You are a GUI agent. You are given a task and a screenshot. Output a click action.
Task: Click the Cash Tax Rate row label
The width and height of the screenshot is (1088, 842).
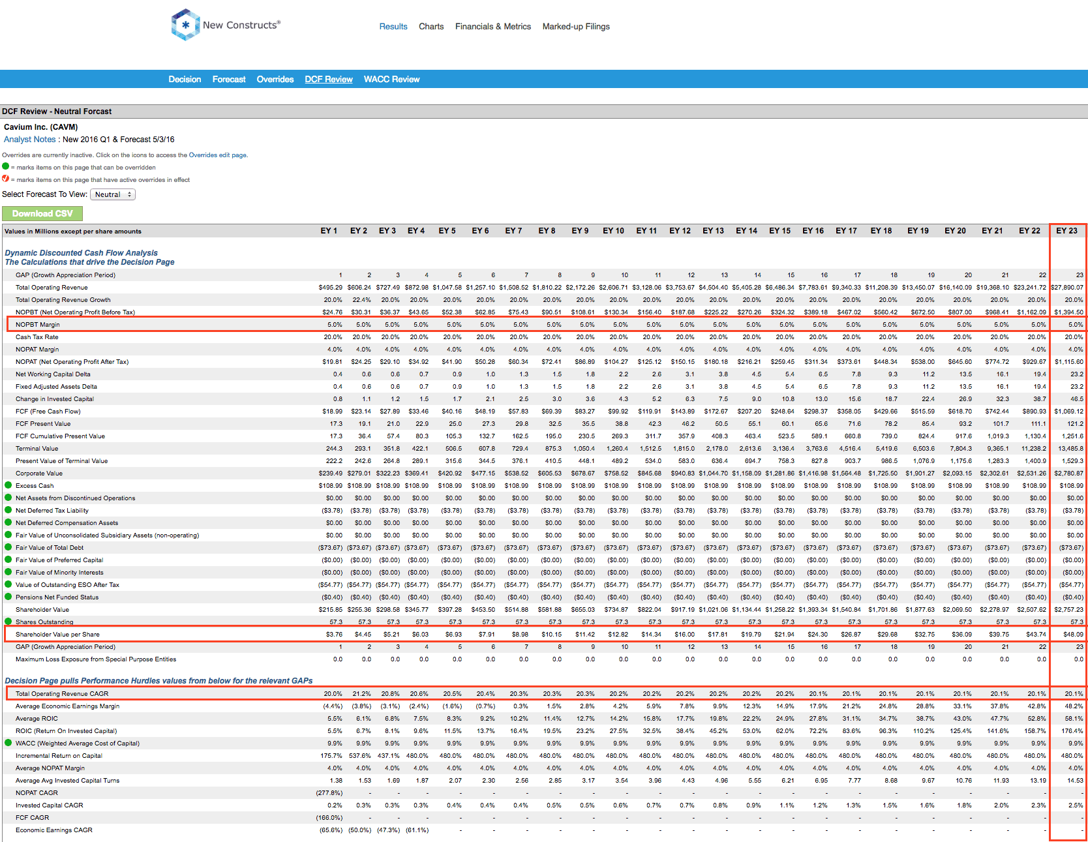[x=37, y=337]
